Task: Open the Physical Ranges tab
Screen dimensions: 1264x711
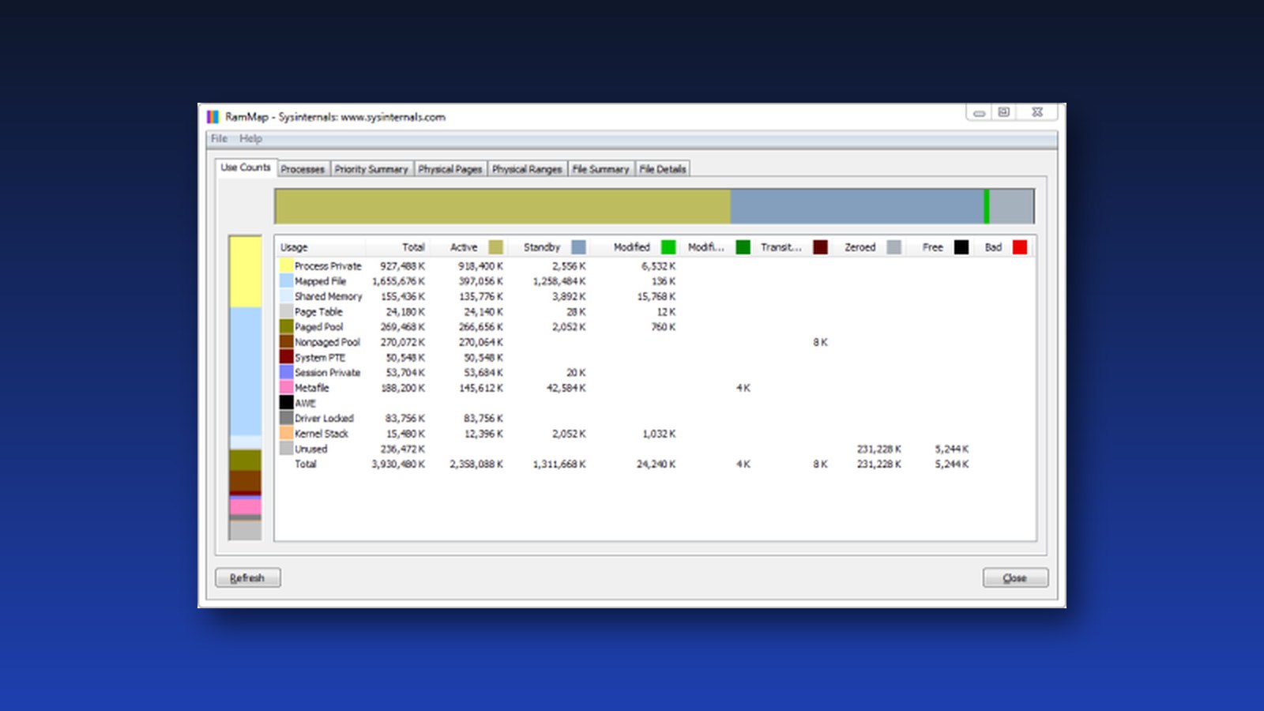Action: click(527, 169)
